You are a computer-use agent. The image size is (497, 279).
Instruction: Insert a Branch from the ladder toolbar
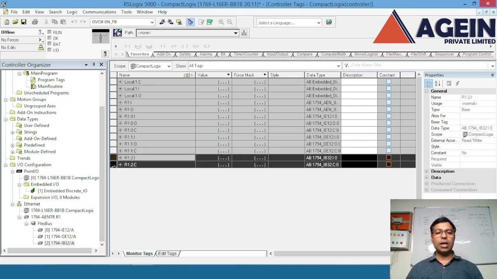pyautogui.click(x=138, y=46)
